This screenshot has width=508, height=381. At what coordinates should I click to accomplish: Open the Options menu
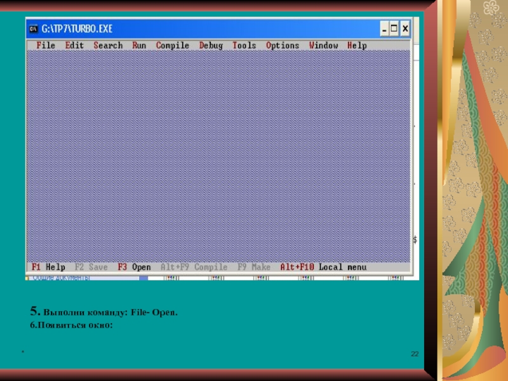[x=282, y=46]
